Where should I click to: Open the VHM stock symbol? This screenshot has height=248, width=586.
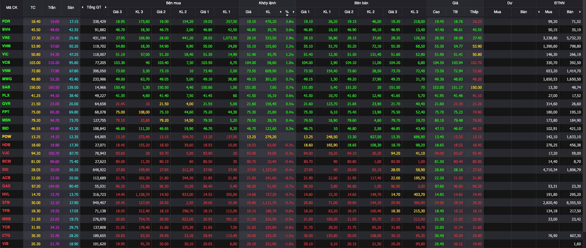pyautogui.click(x=6, y=46)
